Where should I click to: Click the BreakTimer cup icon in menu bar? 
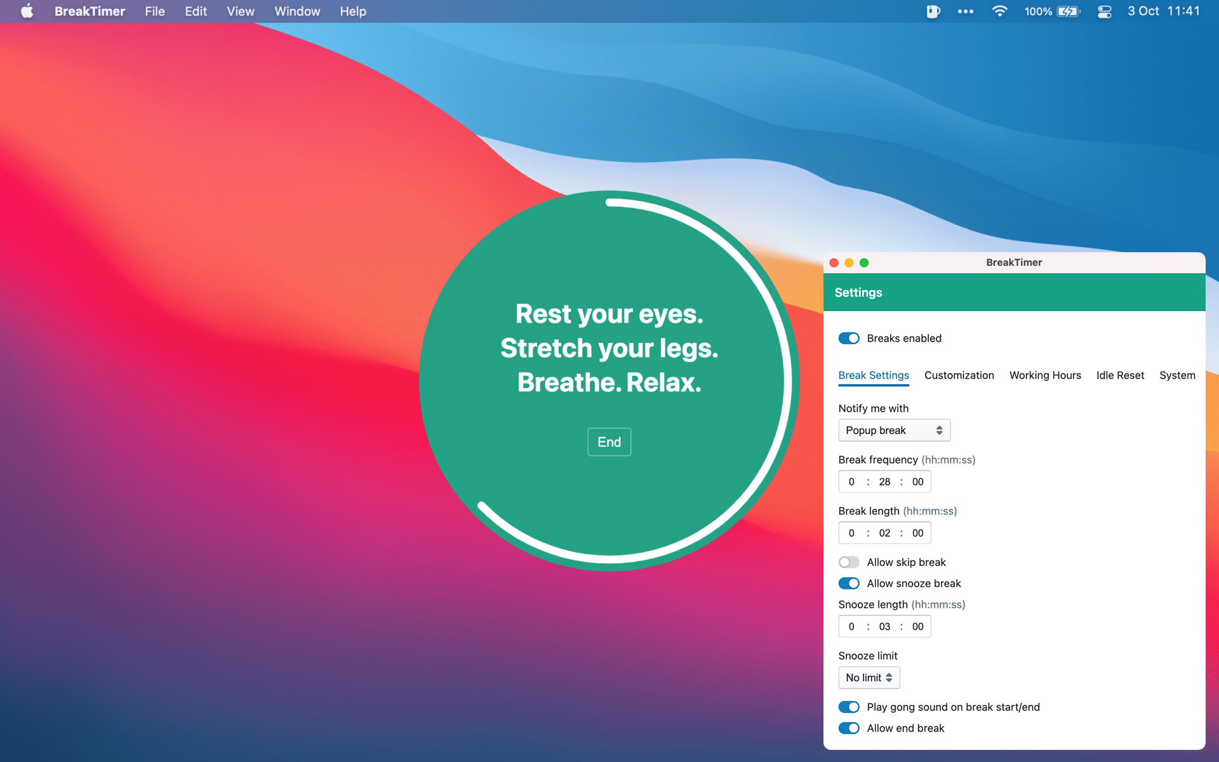click(x=933, y=11)
